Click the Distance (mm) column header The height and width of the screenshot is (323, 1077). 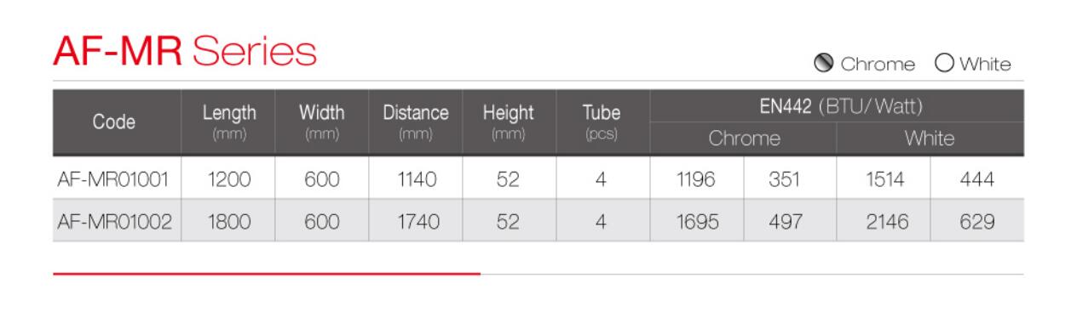pos(416,121)
